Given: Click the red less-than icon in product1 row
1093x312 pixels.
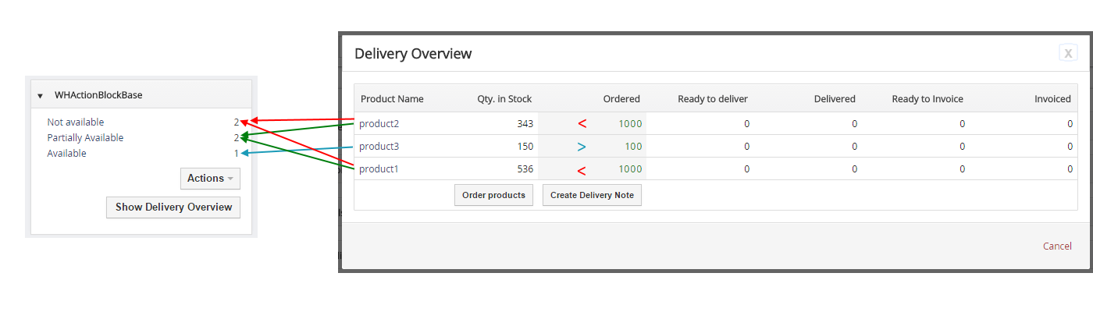Looking at the screenshot, I should (582, 168).
